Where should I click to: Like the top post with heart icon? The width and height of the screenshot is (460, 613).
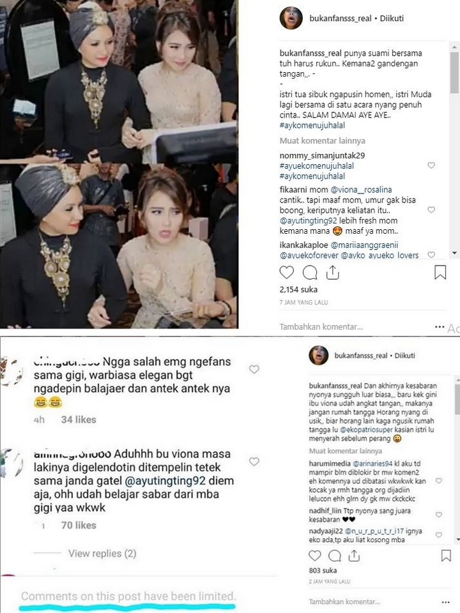[286, 272]
